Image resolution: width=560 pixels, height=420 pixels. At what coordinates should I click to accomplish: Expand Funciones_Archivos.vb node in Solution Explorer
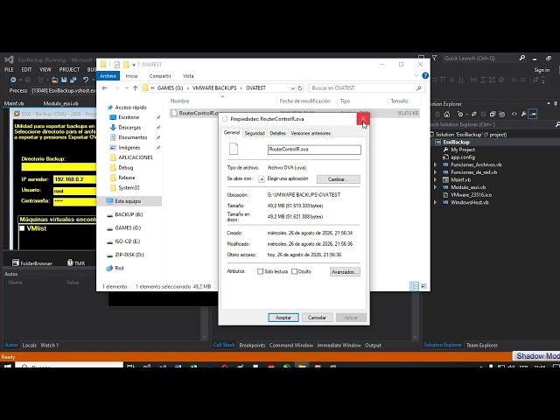[436, 164]
